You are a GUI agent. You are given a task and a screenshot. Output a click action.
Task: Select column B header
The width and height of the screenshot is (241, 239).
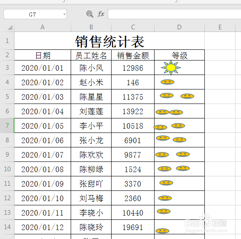(91, 27)
